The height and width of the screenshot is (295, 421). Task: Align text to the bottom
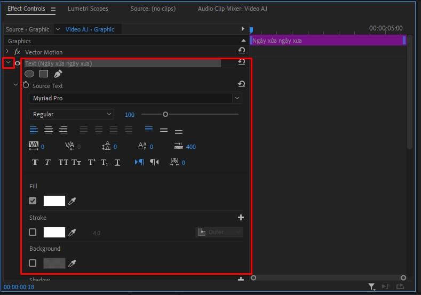179,132
